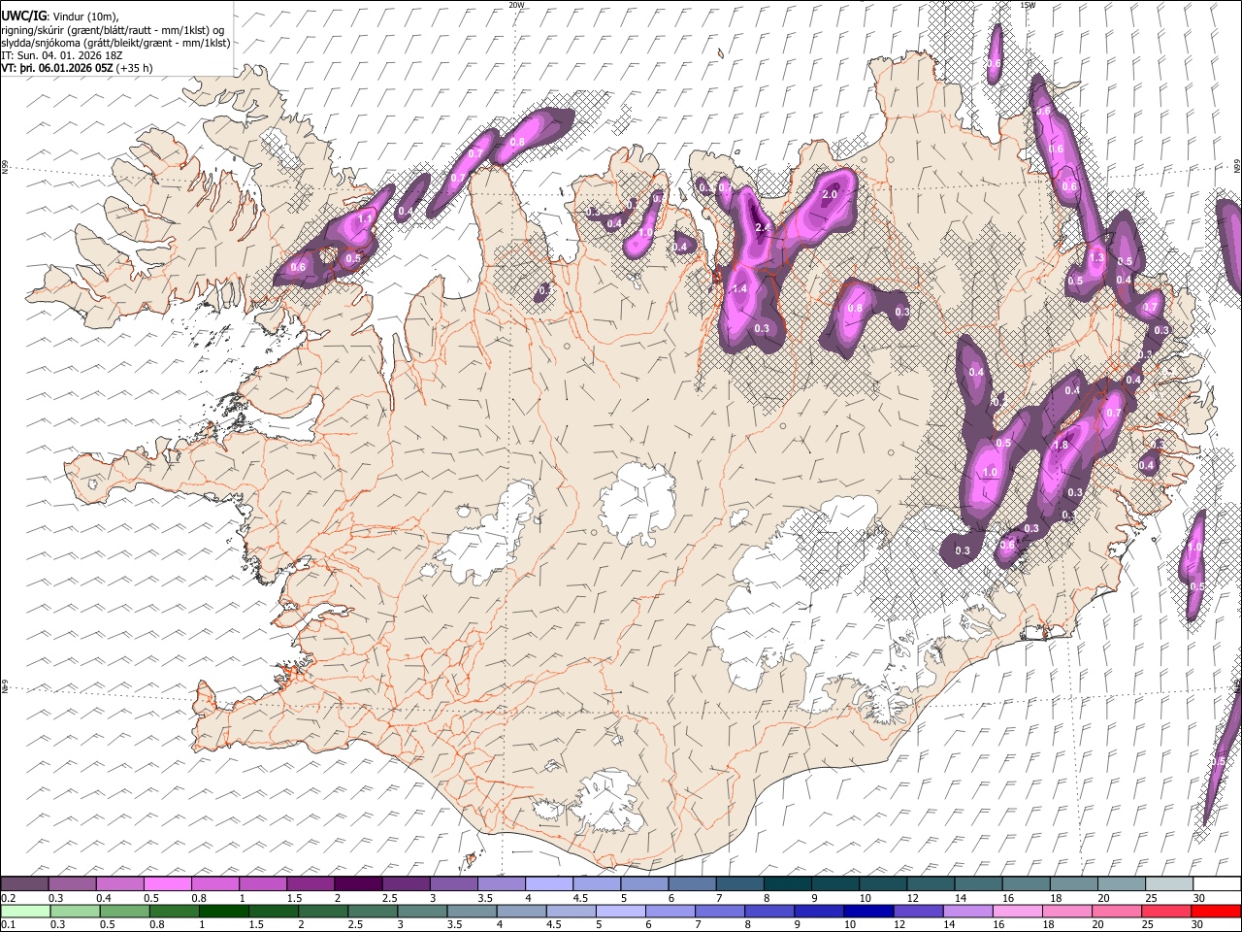
Task: Click the "UWC/IG" title text
Action: 22,16
